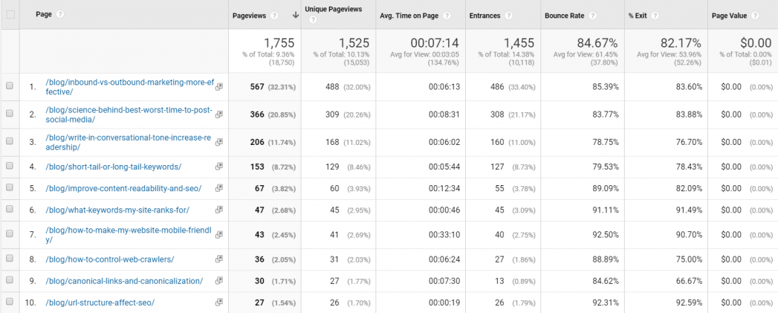Open /blog/what-keywords-my-site-ranks-for/ link
Image resolution: width=778 pixels, height=313 pixels.
pyautogui.click(x=117, y=210)
